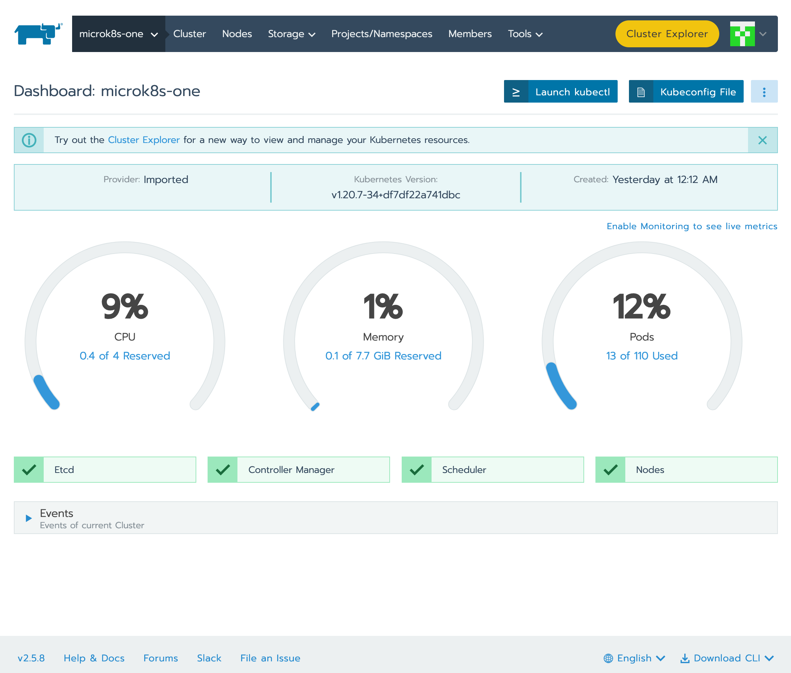
Task: Click the Nodes status checkmark
Action: point(610,469)
